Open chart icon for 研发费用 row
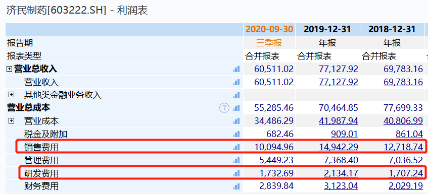The height and width of the screenshot is (194, 428). click(236, 173)
